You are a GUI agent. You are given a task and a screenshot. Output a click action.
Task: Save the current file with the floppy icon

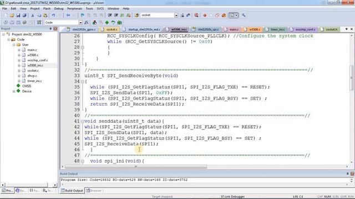[18, 15]
